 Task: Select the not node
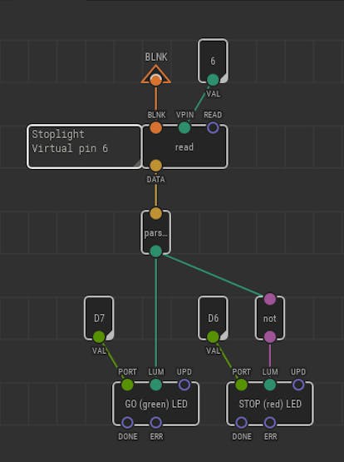click(x=270, y=318)
